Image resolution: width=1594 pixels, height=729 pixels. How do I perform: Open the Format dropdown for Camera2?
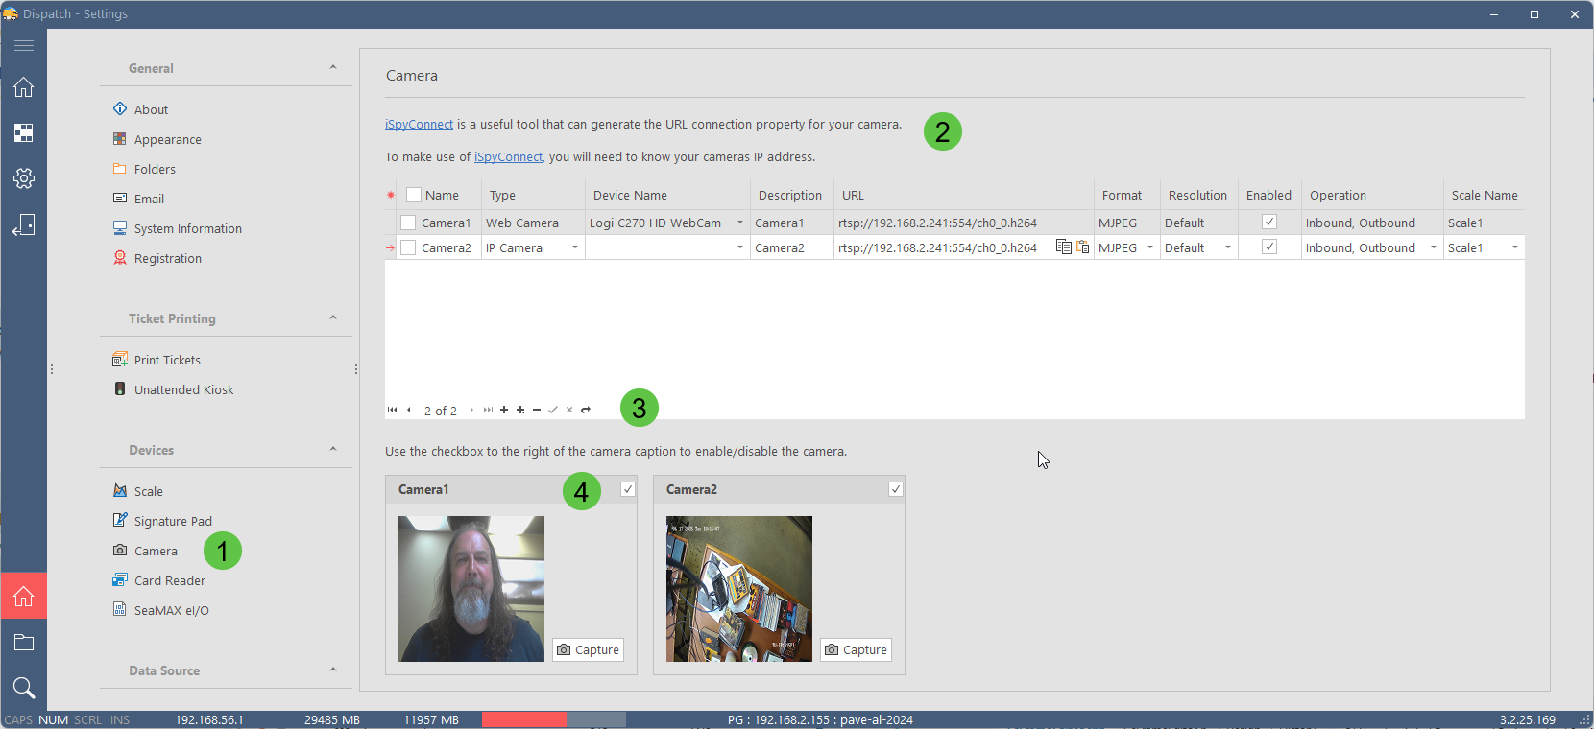click(x=1150, y=247)
